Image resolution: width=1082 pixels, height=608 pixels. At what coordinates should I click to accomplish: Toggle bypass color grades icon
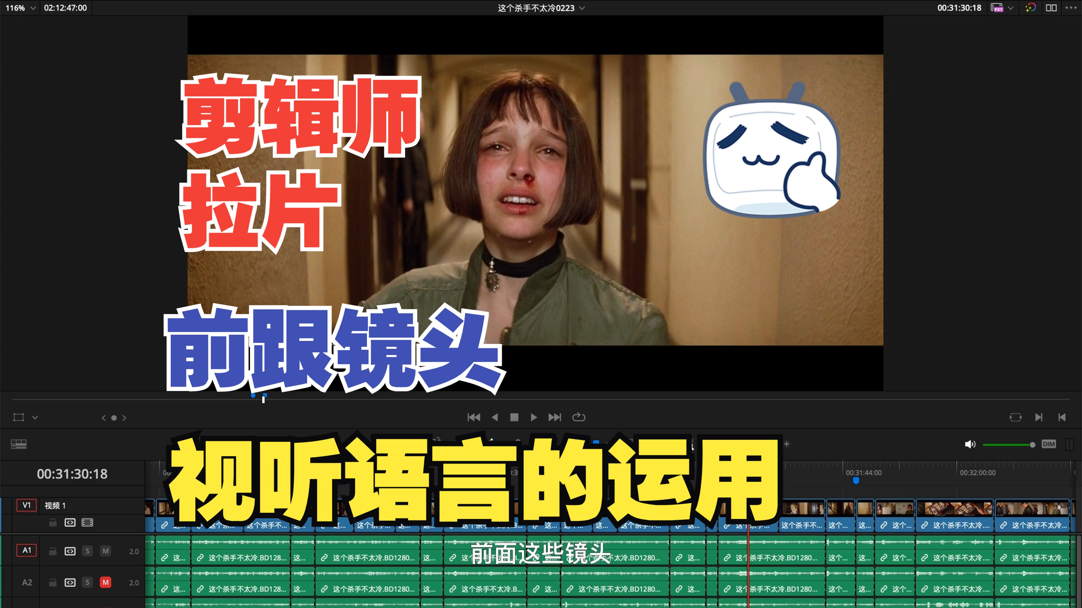point(1030,8)
